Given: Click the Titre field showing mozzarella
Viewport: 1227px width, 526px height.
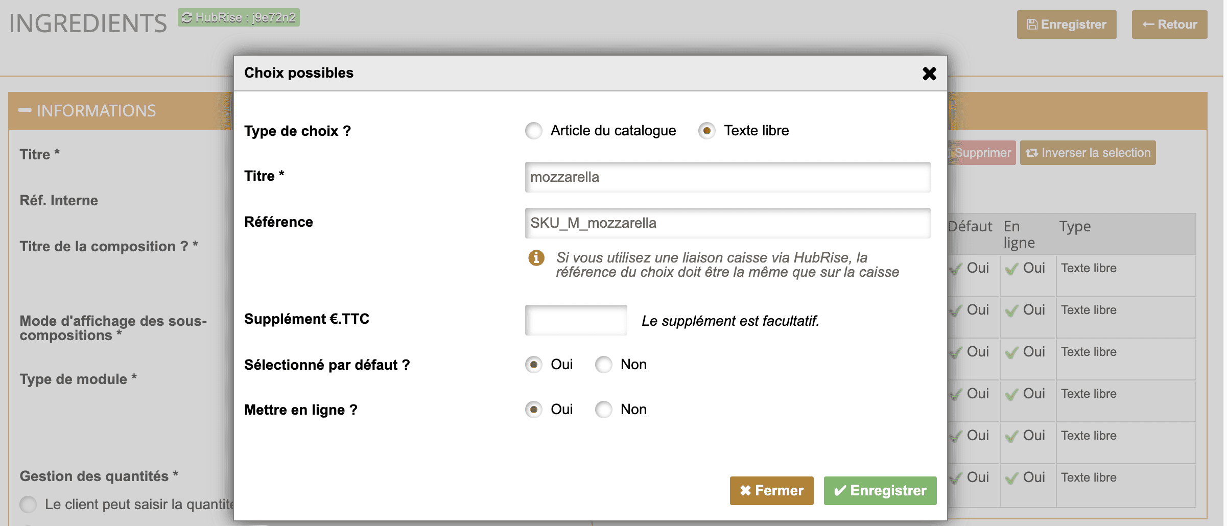Looking at the screenshot, I should tap(727, 177).
